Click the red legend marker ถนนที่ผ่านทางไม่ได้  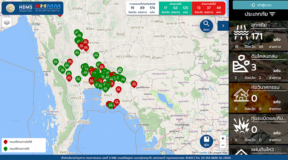pyautogui.click(x=5, y=142)
